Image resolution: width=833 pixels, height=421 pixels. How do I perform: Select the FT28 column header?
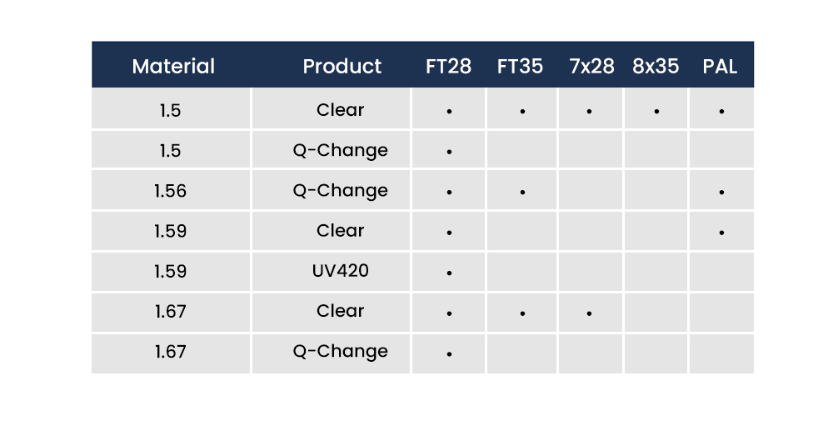[x=448, y=66]
